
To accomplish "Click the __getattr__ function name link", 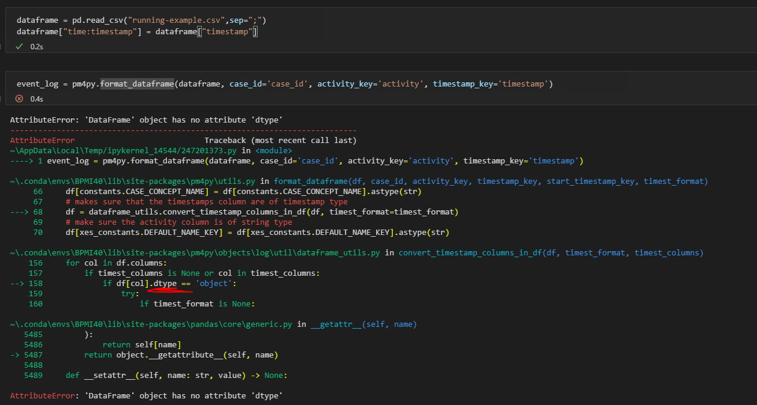I will (x=334, y=324).
